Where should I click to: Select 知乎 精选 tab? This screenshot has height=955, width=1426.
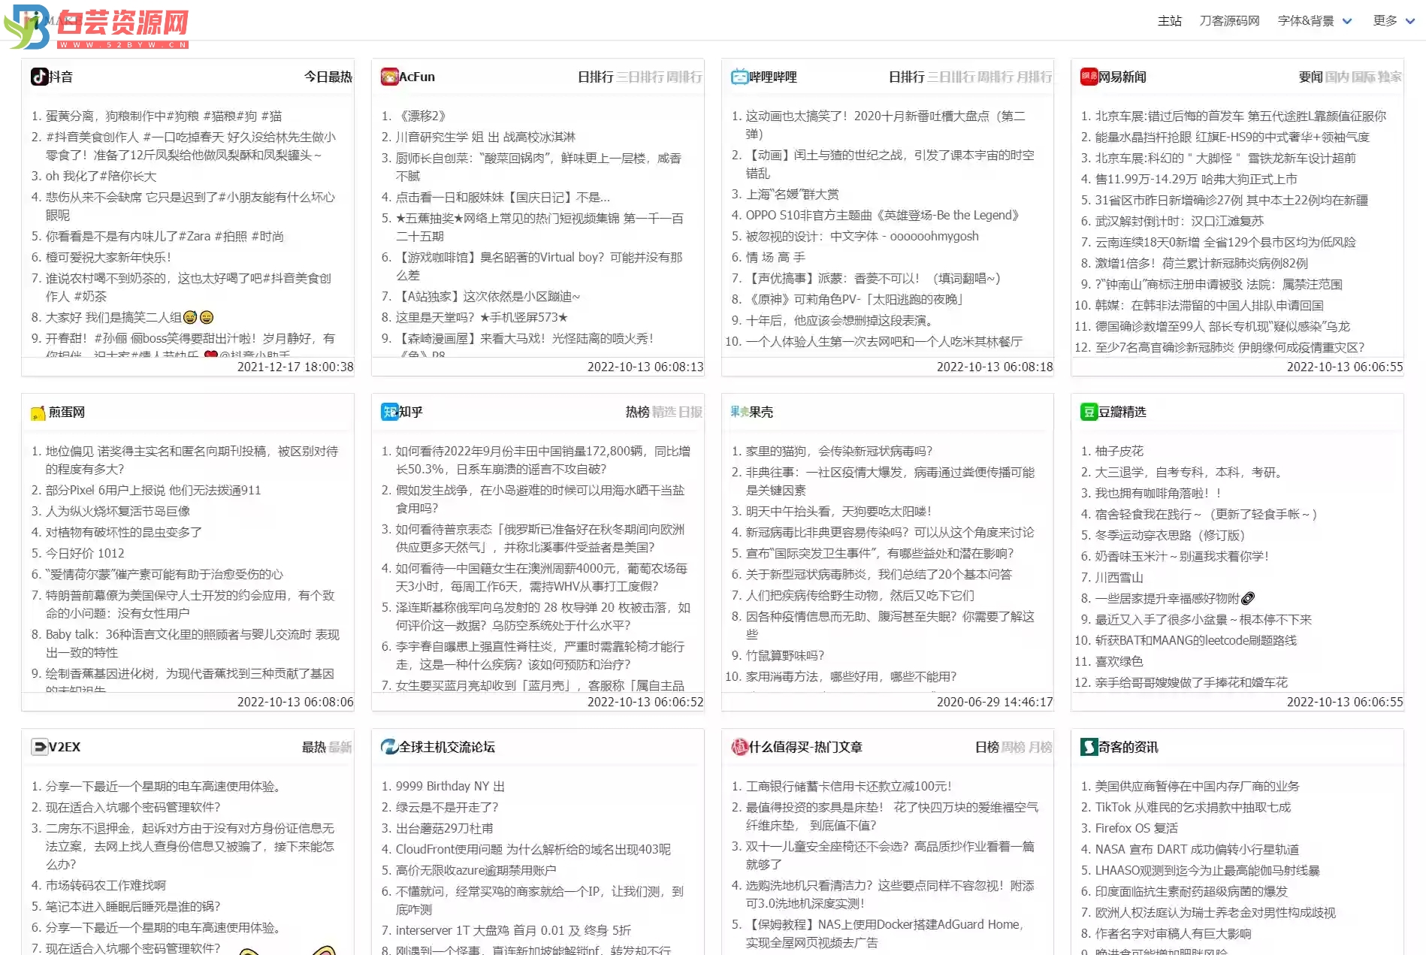tap(664, 412)
